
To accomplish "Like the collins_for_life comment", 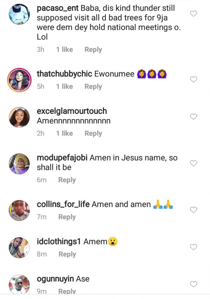I will pyautogui.click(x=194, y=210).
